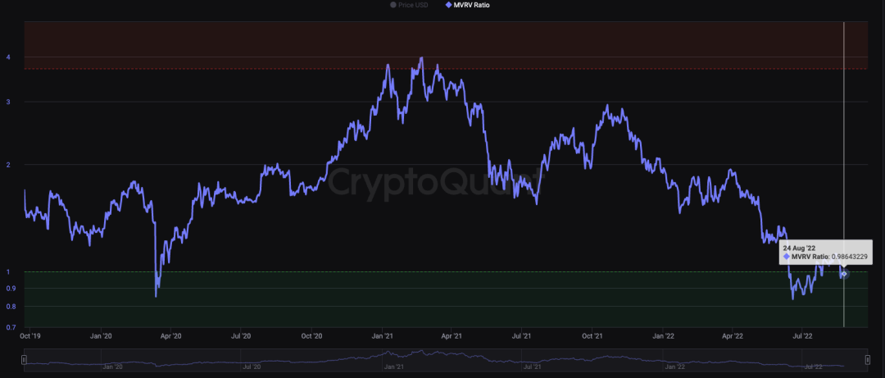The height and width of the screenshot is (378, 885).
Task: Grab the left range navigator handle
Action: (24, 359)
